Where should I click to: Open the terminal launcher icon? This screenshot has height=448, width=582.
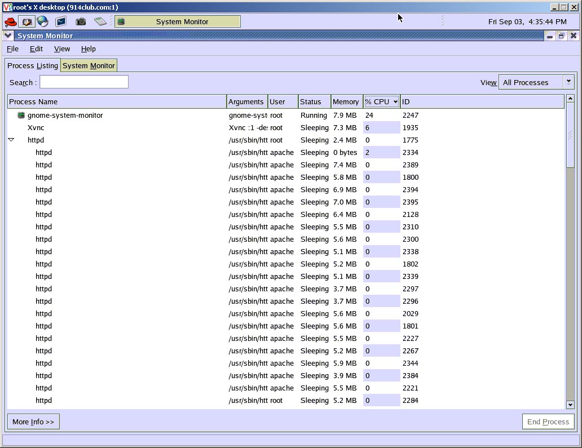coord(61,21)
